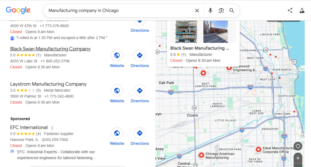Screen dimensions: 311x167
Task: Click Directions text under Black Swan listing
Action: (x=140, y=66)
